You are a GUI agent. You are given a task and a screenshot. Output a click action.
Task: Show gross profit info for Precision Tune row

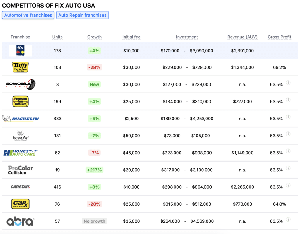coord(288,100)
